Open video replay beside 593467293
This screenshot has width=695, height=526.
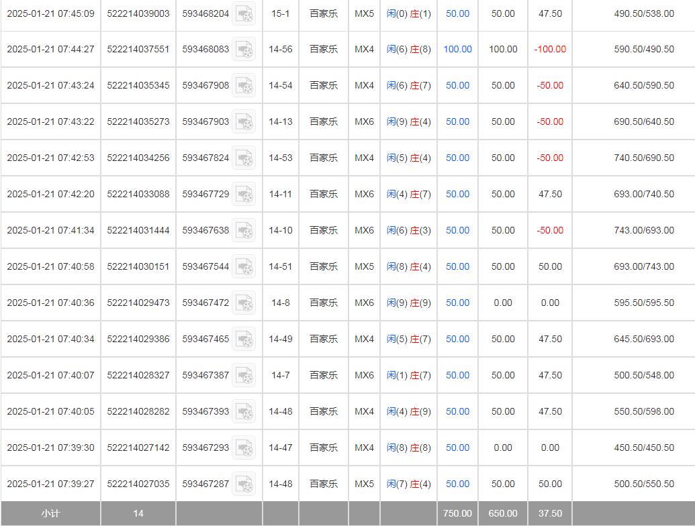click(x=244, y=448)
